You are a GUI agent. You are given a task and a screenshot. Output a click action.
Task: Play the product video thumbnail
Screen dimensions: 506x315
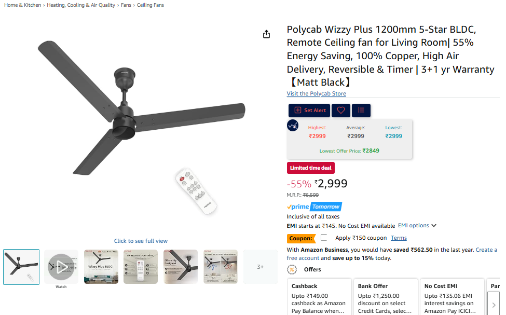click(x=61, y=267)
